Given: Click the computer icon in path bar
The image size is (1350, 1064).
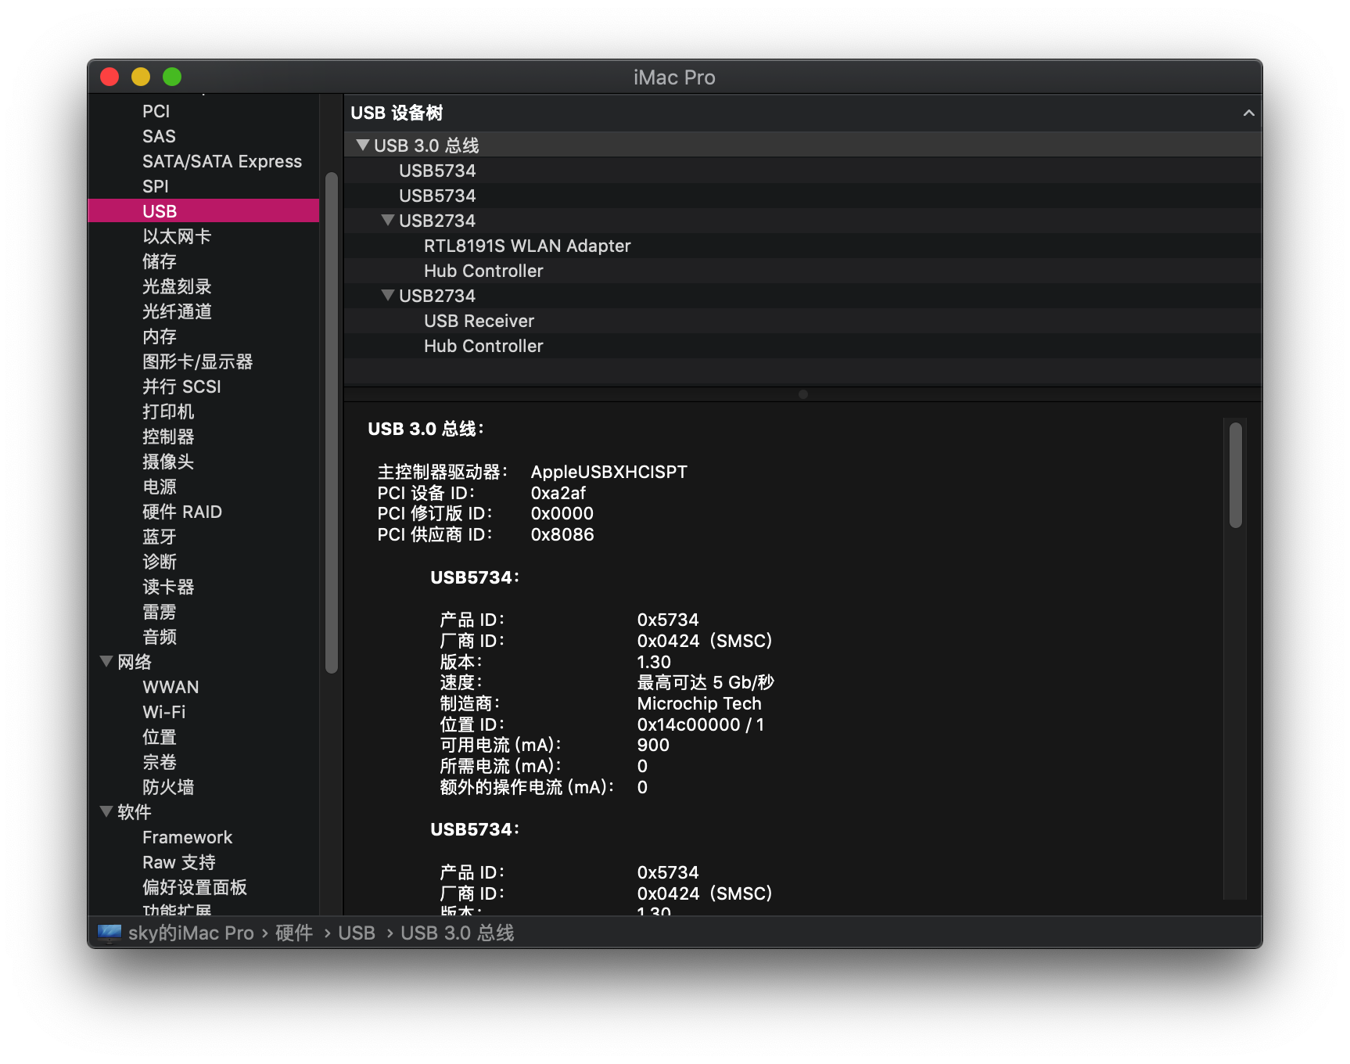Looking at the screenshot, I should pos(110,933).
